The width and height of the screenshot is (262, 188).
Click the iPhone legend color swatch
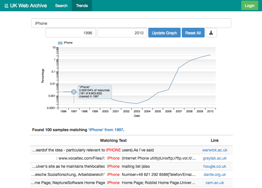pyautogui.click(x=60, y=43)
